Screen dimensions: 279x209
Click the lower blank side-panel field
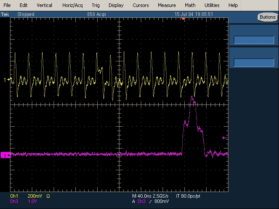254,62
